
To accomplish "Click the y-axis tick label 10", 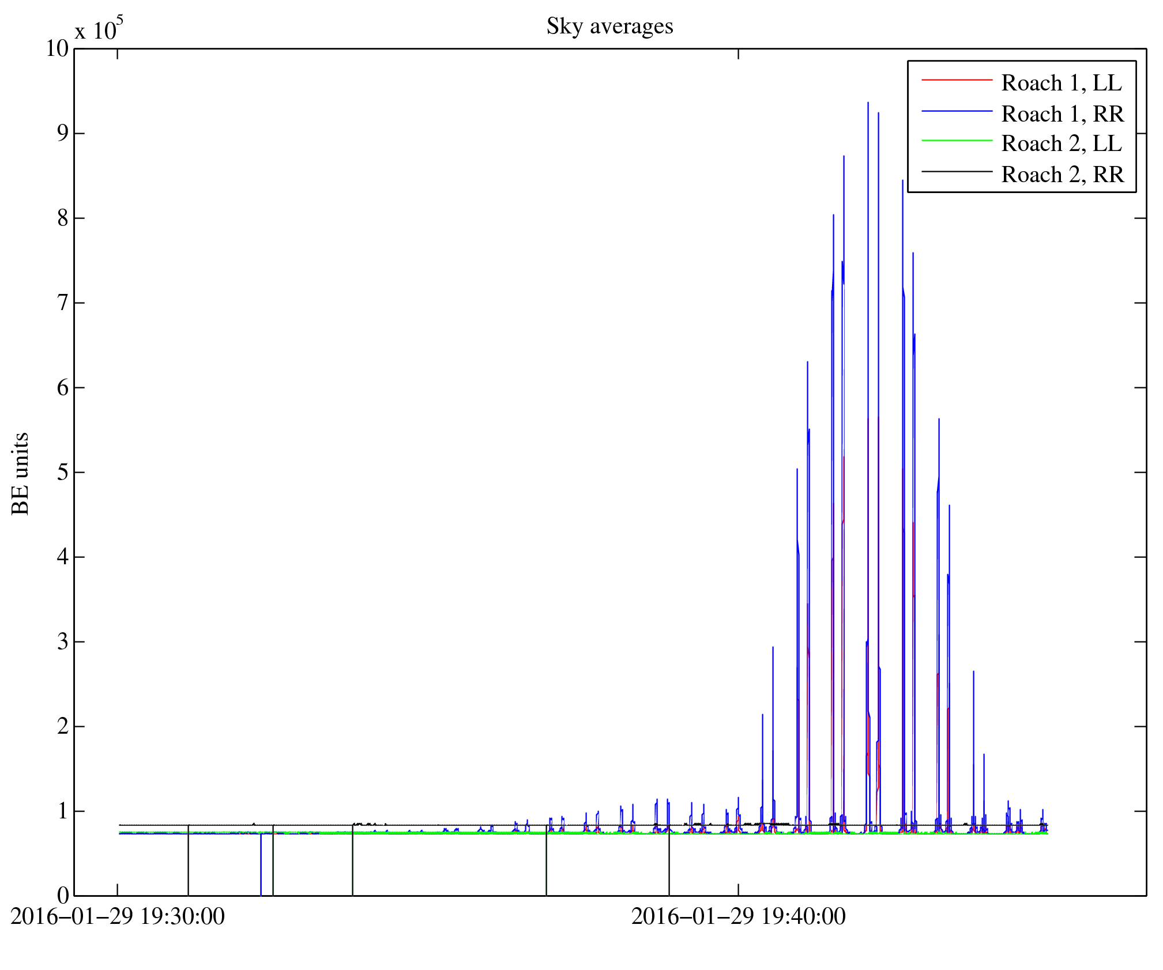I will 57,49.
